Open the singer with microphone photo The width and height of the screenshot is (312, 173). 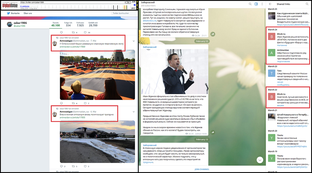coord(174,72)
